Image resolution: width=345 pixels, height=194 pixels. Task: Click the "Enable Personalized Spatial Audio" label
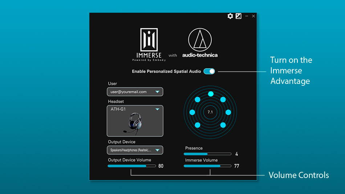(x=166, y=71)
